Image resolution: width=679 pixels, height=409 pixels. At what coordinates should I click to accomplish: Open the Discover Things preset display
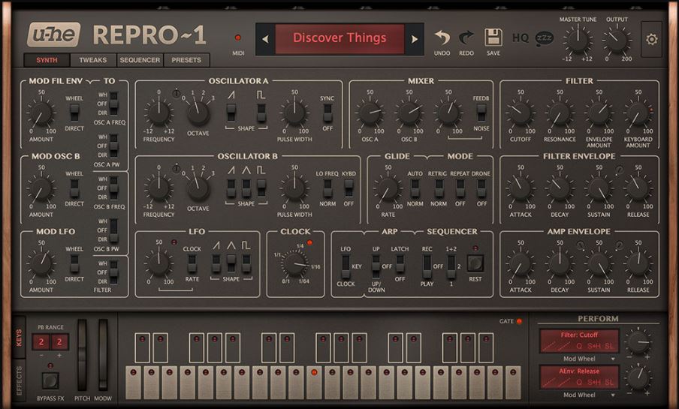(340, 39)
